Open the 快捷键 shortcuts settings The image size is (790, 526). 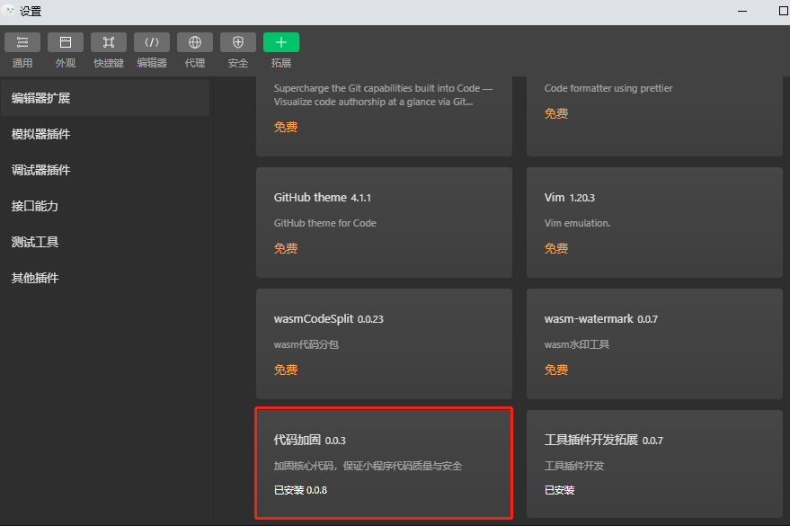click(x=108, y=49)
